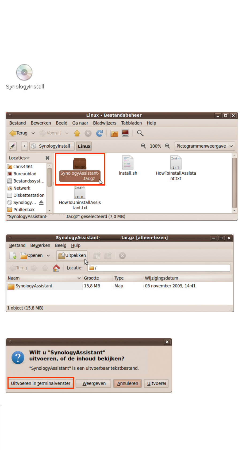
Task: Close the SynologyAssistant run dialog
Action: [x=167, y=342]
